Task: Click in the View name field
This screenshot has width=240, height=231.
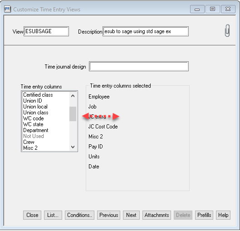Action: 46,31
